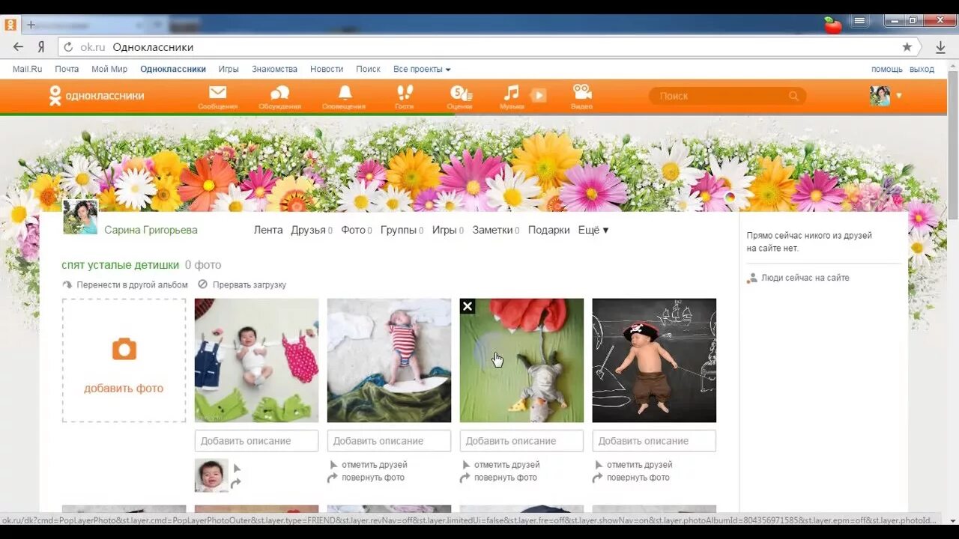Expand the 'Ещё' profile menu
Image resolution: width=959 pixels, height=539 pixels.
593,230
